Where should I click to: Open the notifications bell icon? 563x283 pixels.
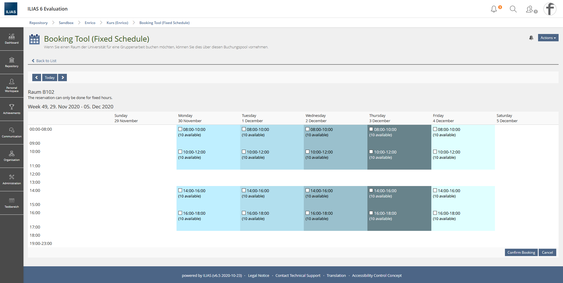(494, 9)
